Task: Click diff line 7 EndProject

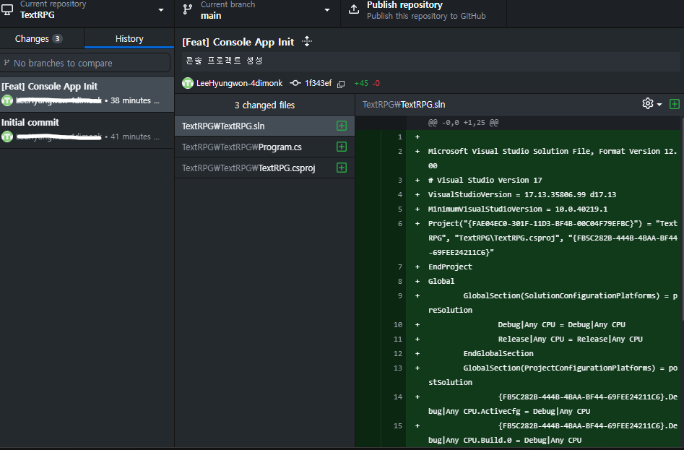Action: [450, 267]
